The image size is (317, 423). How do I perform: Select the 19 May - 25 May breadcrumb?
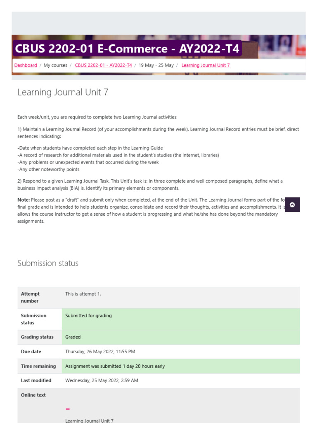156,65
